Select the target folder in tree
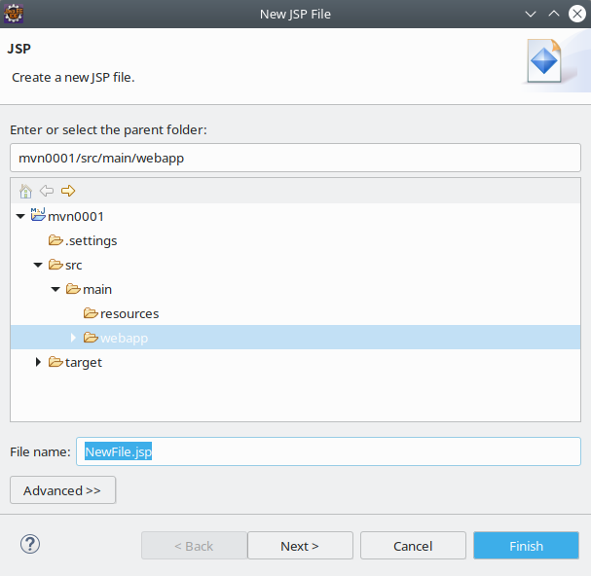 (x=83, y=362)
